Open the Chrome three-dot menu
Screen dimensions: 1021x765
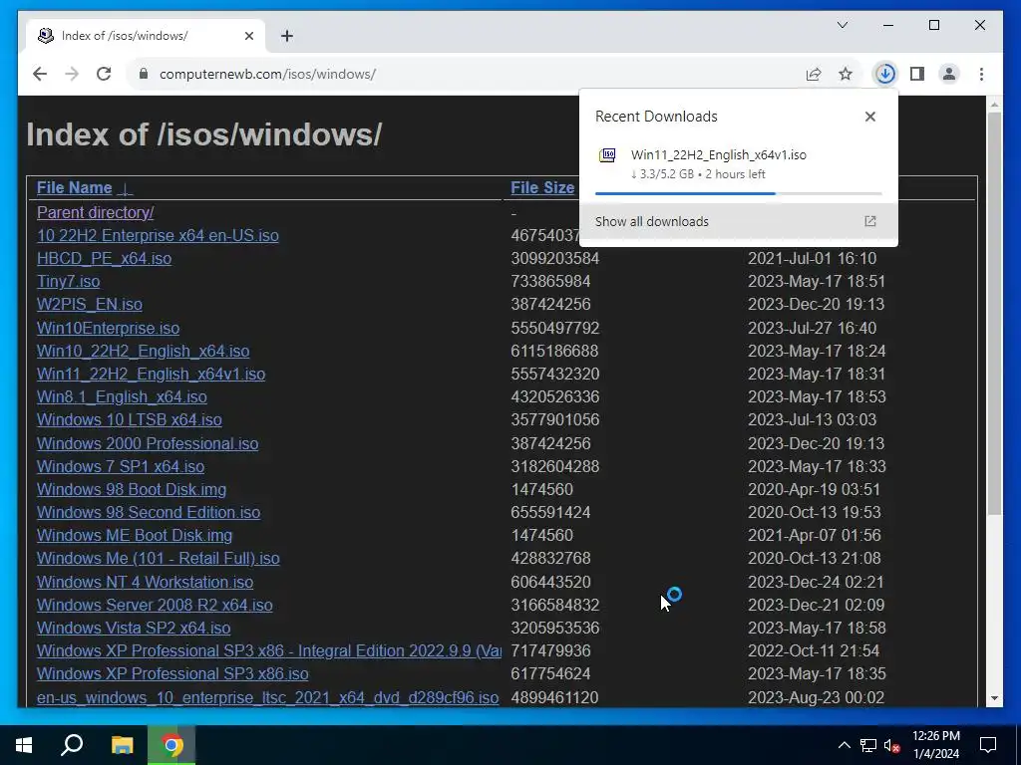pos(981,74)
